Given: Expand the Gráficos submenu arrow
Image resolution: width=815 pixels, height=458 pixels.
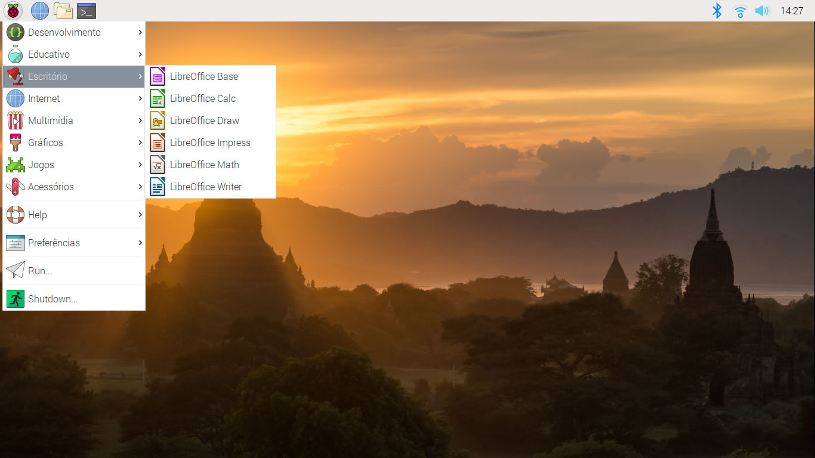Looking at the screenshot, I should [x=140, y=143].
